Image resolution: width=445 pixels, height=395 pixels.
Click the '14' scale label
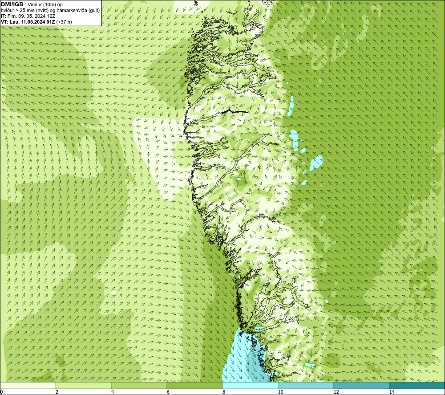click(392, 392)
